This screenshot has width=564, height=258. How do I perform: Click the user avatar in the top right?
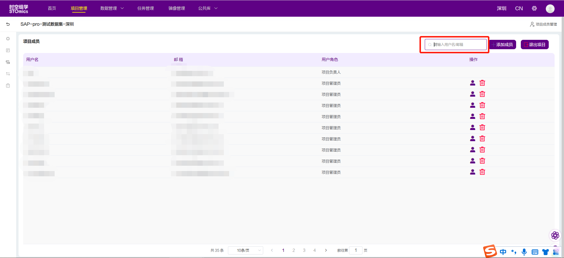click(x=550, y=9)
